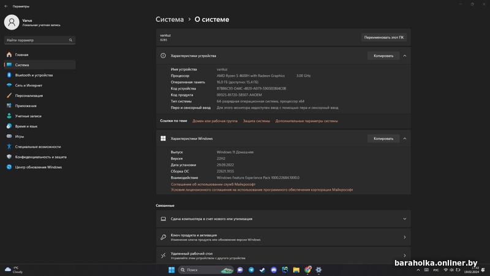Image resolution: width=490 pixels, height=276 pixels.
Task: Click the taskbar Поиск search box
Action: coord(206,270)
